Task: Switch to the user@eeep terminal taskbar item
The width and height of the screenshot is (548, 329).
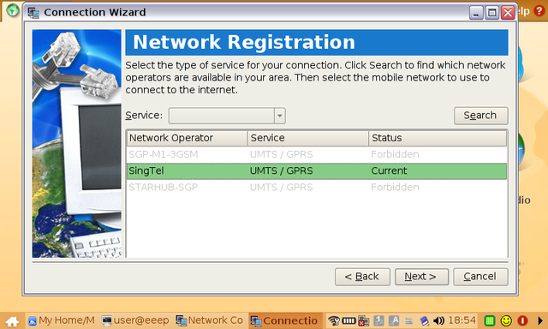Action: coord(135,320)
